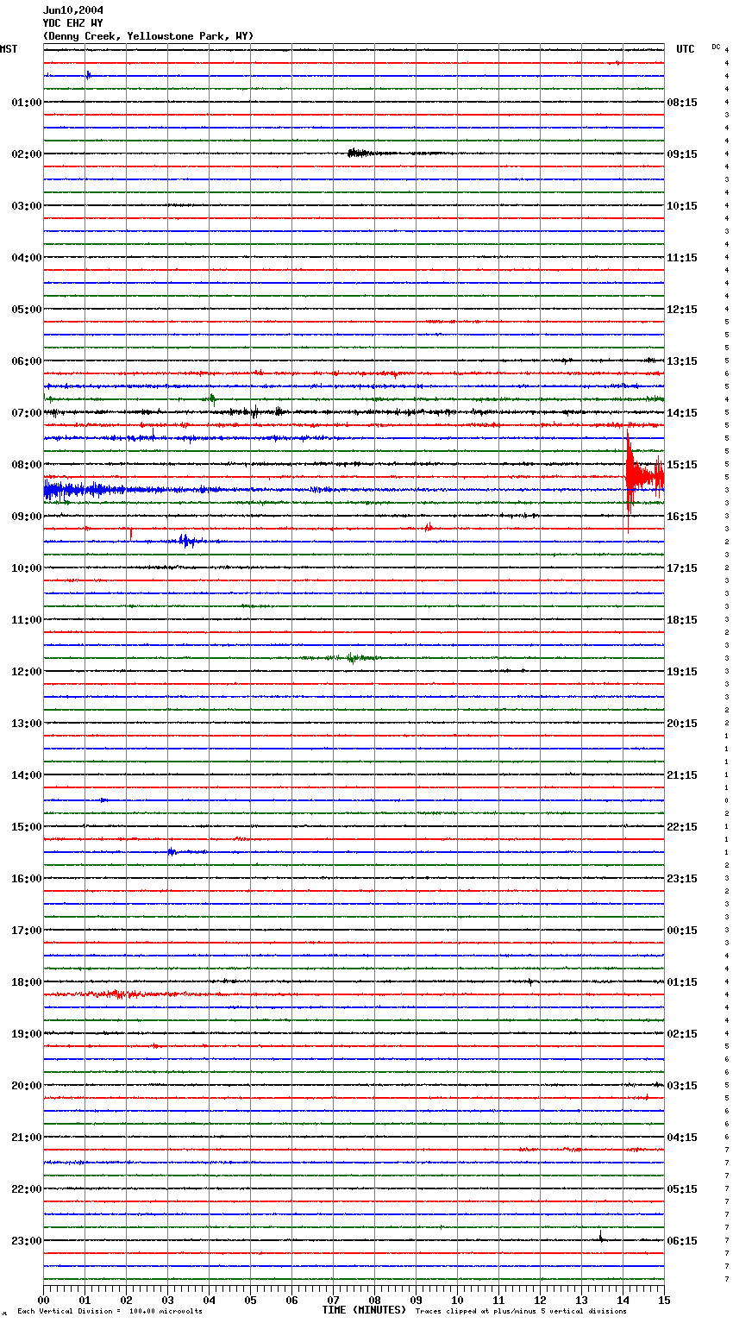Select the 23:00 MST row label
Viewport: 733px width, 1323px height.
click(x=27, y=1241)
